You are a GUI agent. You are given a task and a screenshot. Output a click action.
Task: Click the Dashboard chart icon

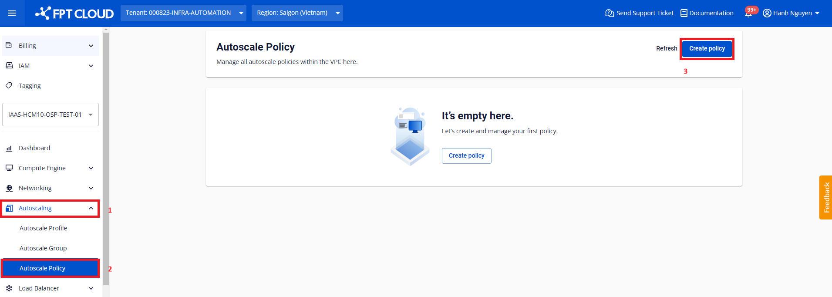(x=9, y=148)
